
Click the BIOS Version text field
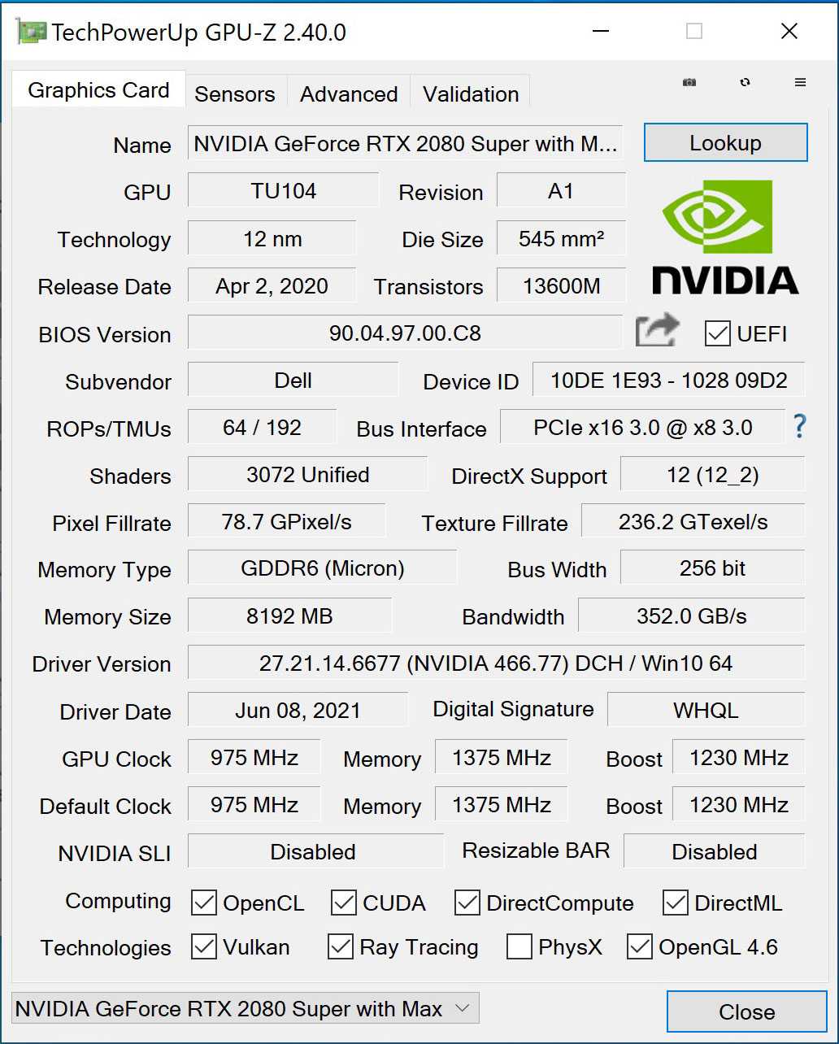pos(405,333)
